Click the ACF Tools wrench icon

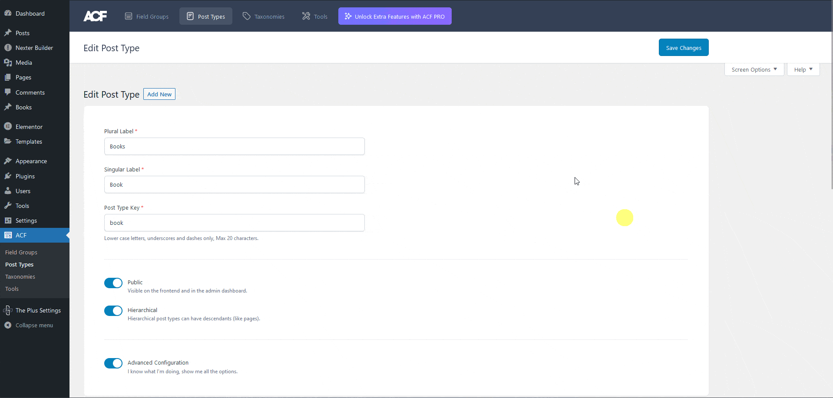click(305, 16)
